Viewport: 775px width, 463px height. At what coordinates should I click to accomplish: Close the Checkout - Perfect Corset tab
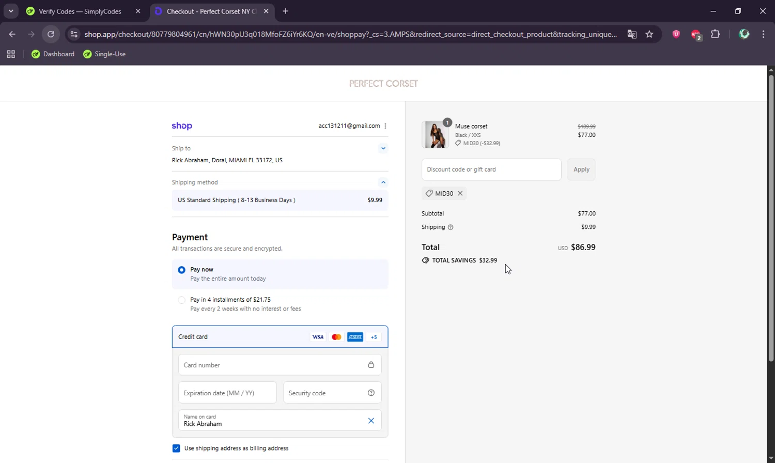266,11
